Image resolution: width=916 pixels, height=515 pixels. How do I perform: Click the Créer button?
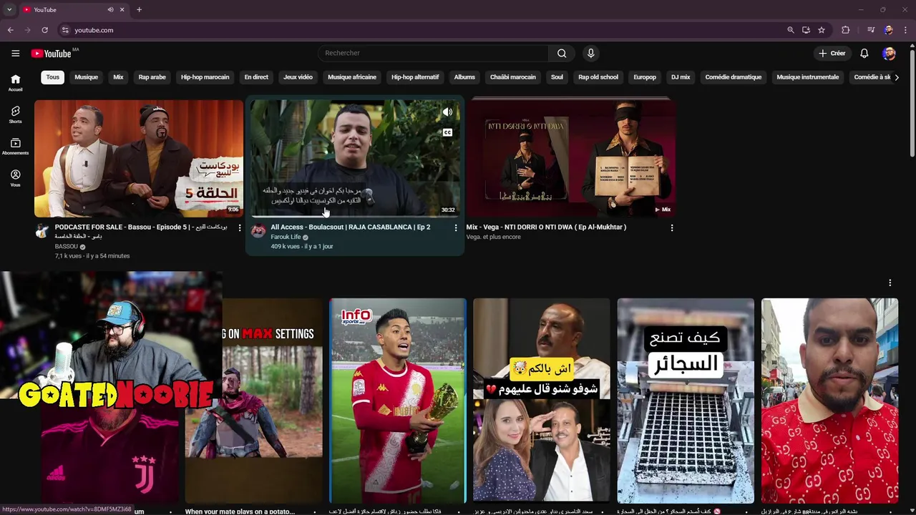pos(832,53)
